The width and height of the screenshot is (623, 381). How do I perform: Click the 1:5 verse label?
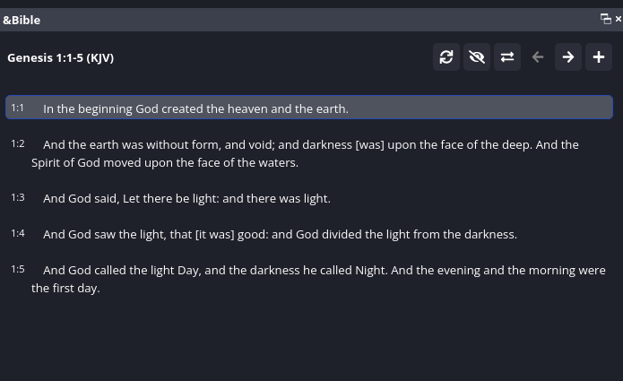pyautogui.click(x=18, y=269)
